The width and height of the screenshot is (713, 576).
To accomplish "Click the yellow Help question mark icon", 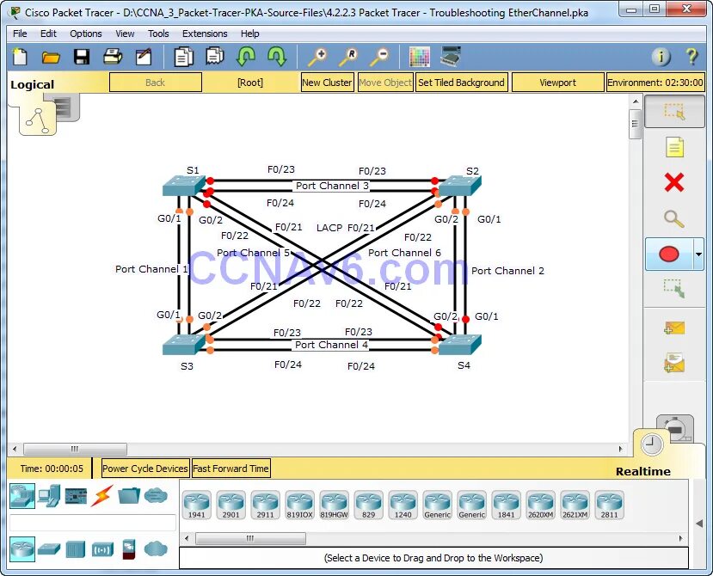I will (x=691, y=57).
